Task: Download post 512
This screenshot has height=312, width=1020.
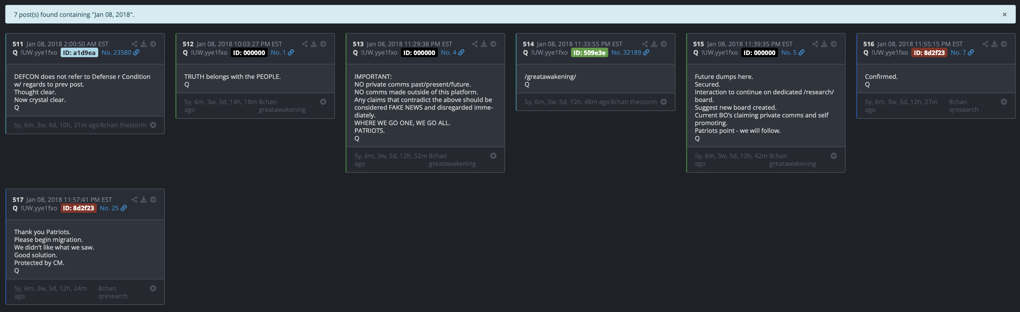Action: 314,44
